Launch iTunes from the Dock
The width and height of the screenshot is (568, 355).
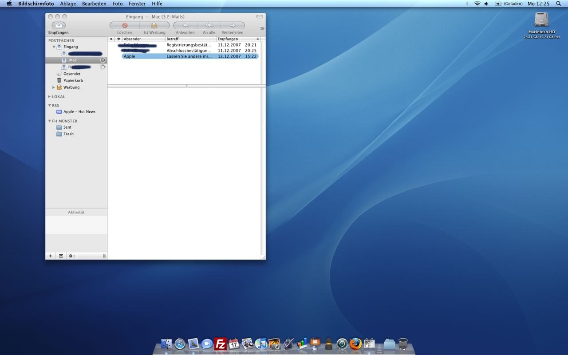[261, 343]
